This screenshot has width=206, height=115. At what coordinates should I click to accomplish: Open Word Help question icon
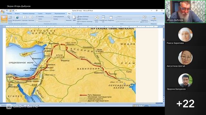(164, 13)
